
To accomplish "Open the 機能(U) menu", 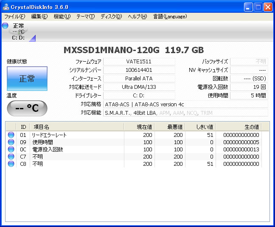I will 62,17.
